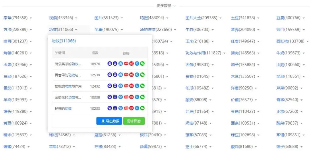The width and height of the screenshot is (310, 151).
Task: Open Toutiao icon in 百香果 row
Action: pos(126,75)
